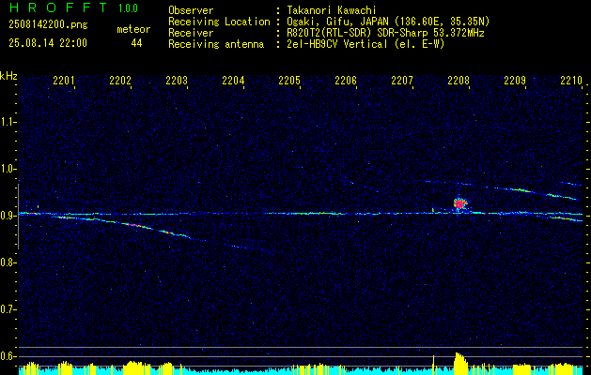Click the 2201 time axis marker
The height and width of the screenshot is (375, 591).
63,80
